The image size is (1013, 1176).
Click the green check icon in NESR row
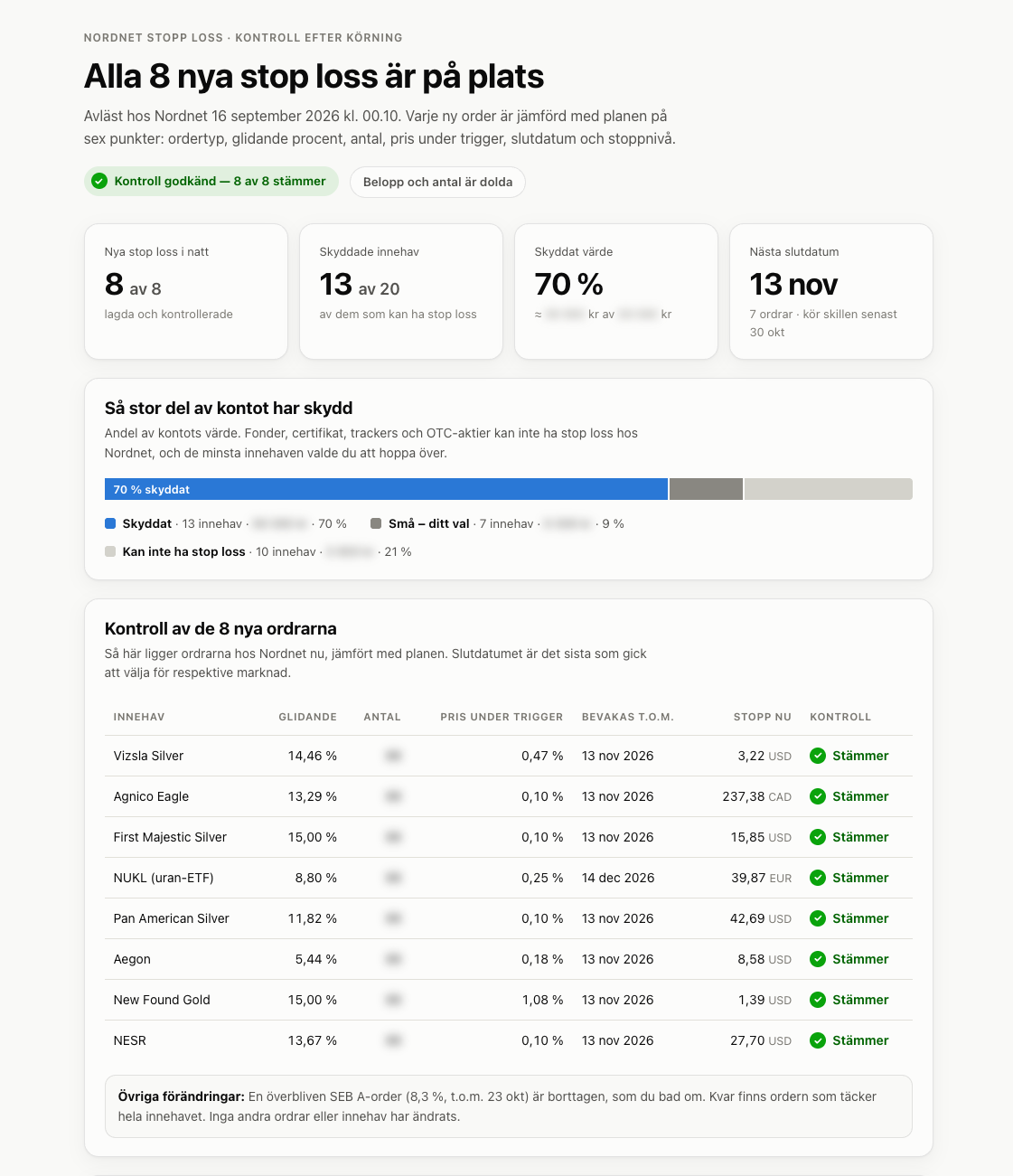pyautogui.click(x=818, y=1040)
